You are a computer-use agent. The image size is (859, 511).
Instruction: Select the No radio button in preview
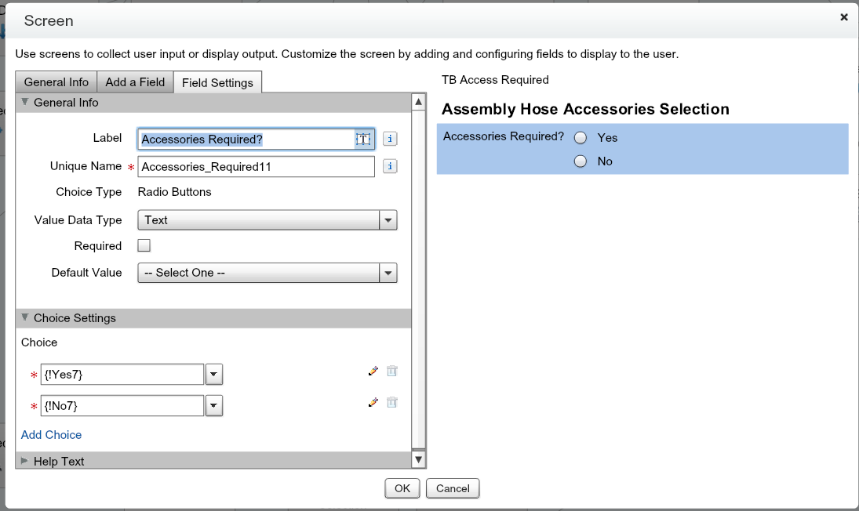click(581, 161)
